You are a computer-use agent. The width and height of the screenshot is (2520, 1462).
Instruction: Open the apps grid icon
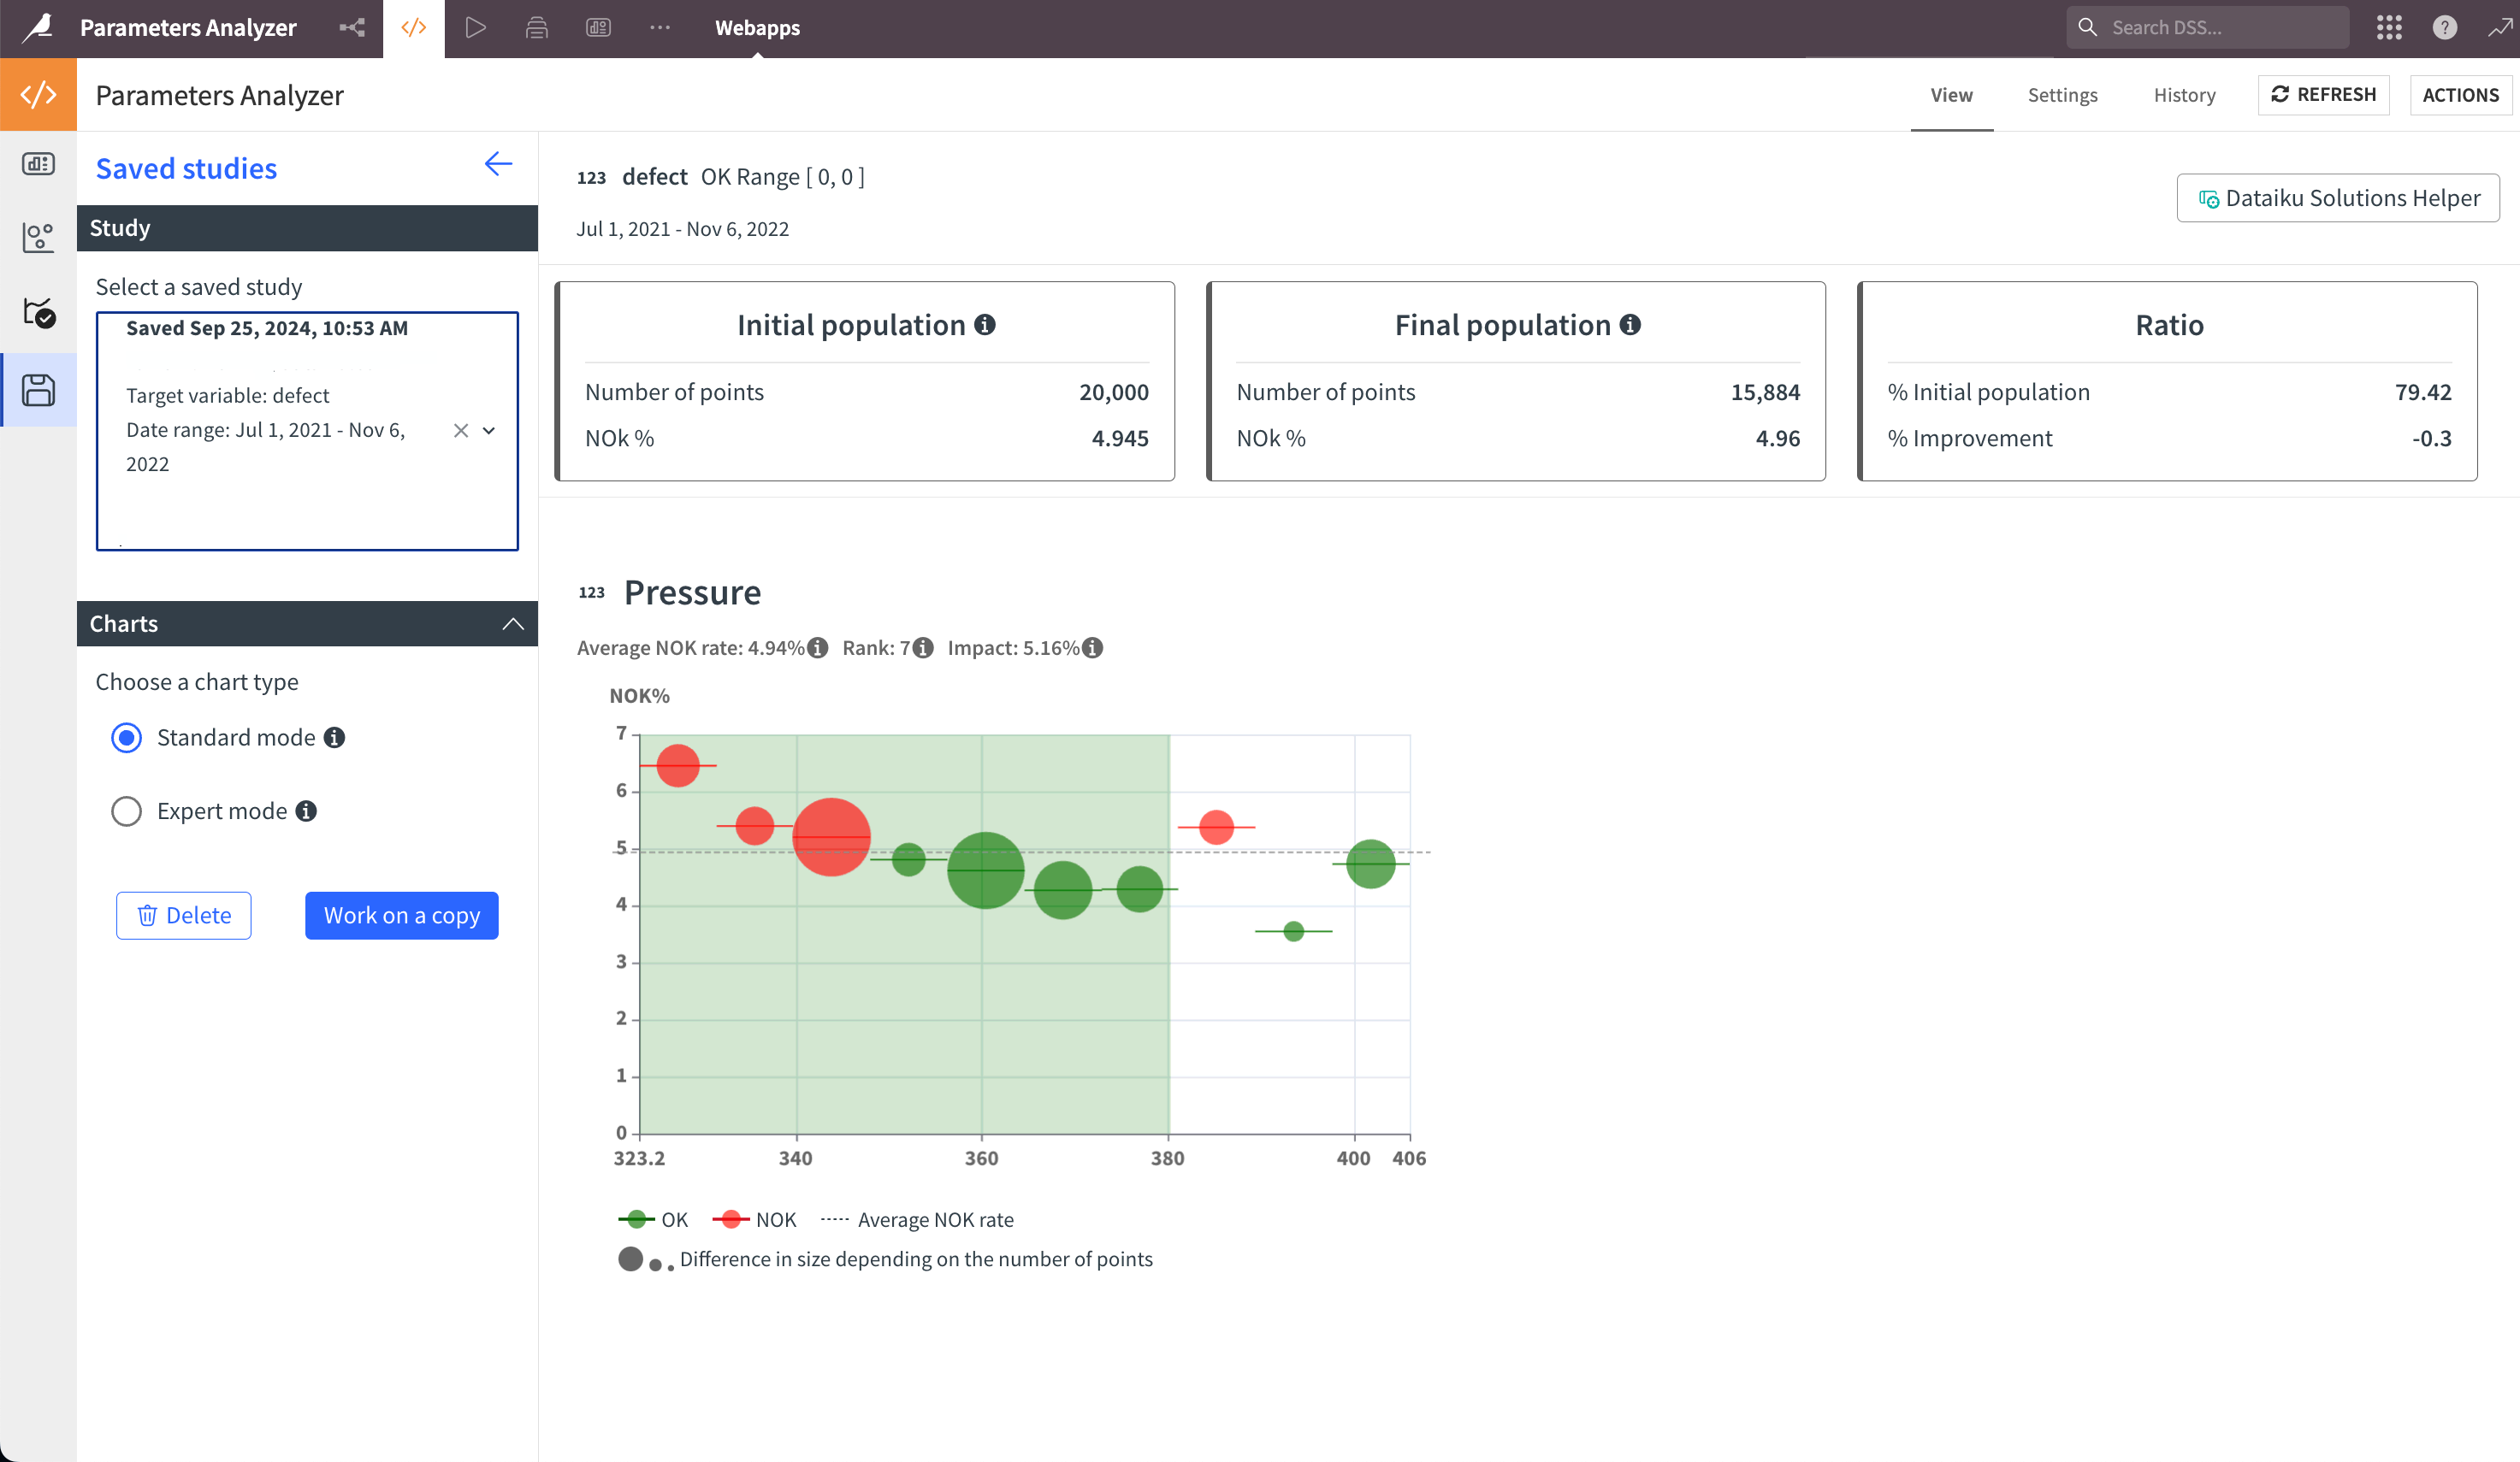(2388, 27)
